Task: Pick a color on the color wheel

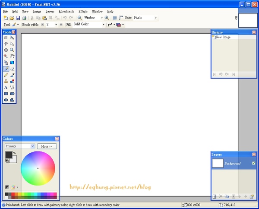Action: [x=38, y=168]
